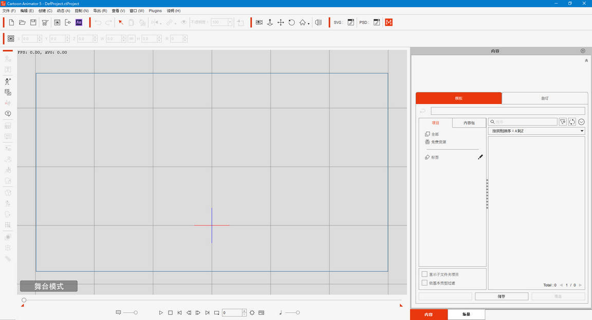Click the music volume slider handle
The width and height of the screenshot is (592, 320).
click(298, 313)
